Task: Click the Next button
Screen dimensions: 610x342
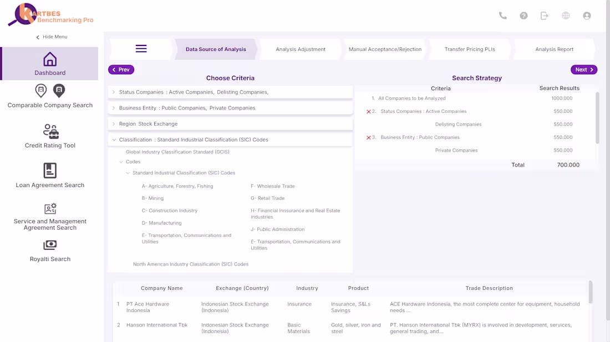Action: point(583,70)
